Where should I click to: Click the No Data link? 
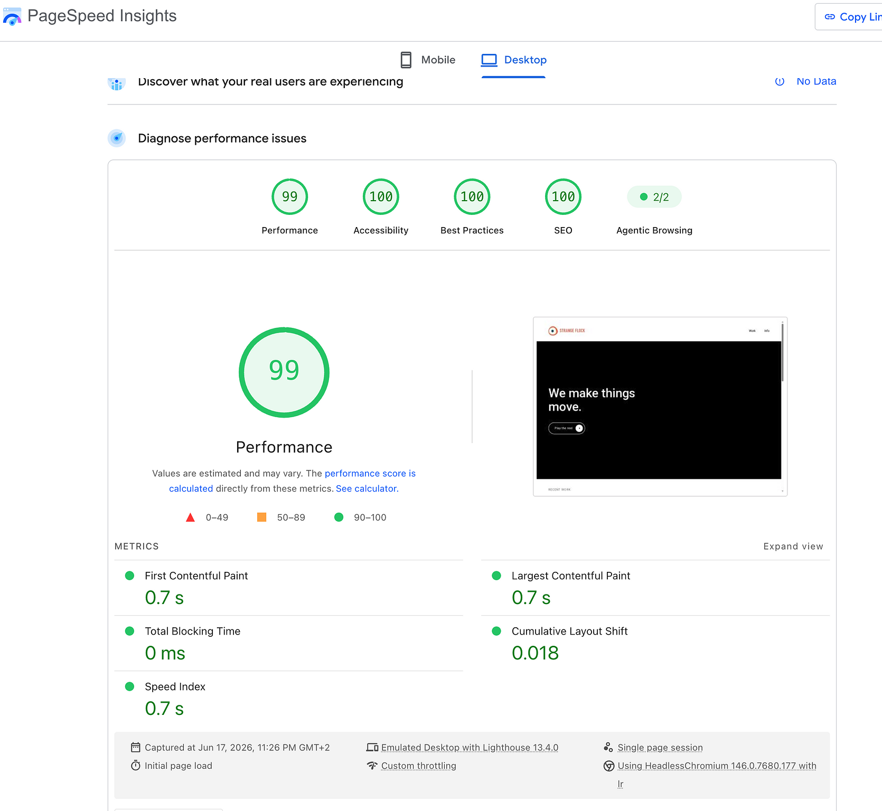[x=816, y=81]
